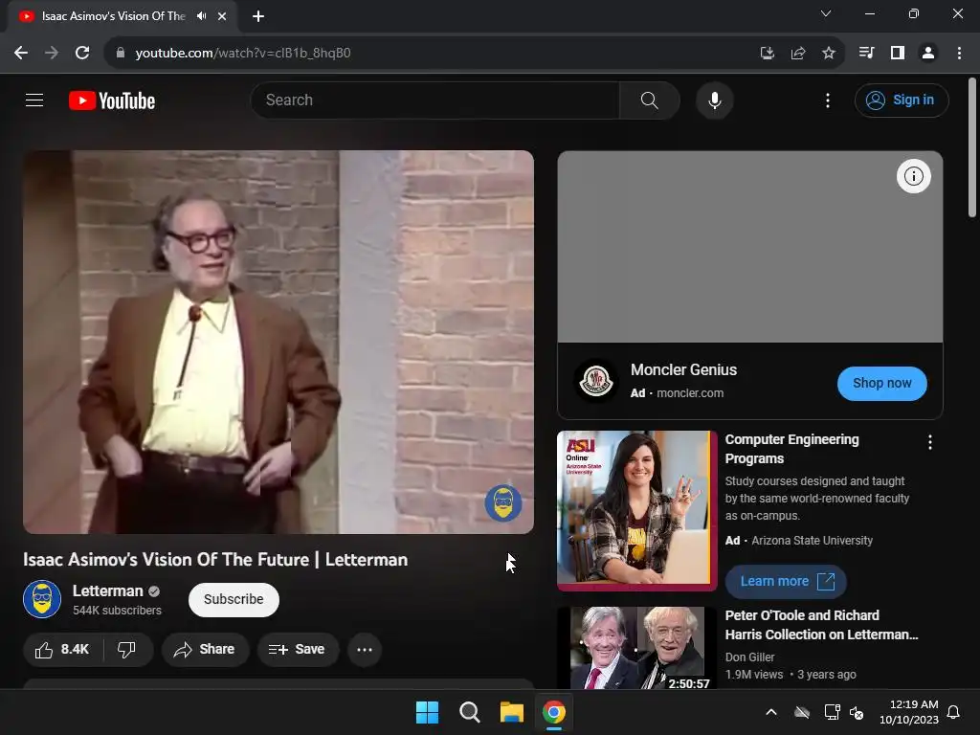Click the OneDrive cloud tray icon
This screenshot has width=980, height=735.
(802, 712)
